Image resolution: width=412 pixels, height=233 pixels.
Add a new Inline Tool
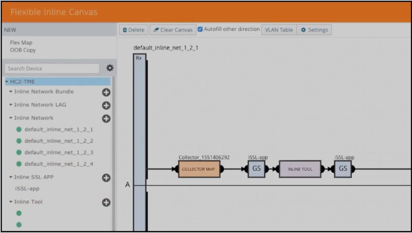106,203
